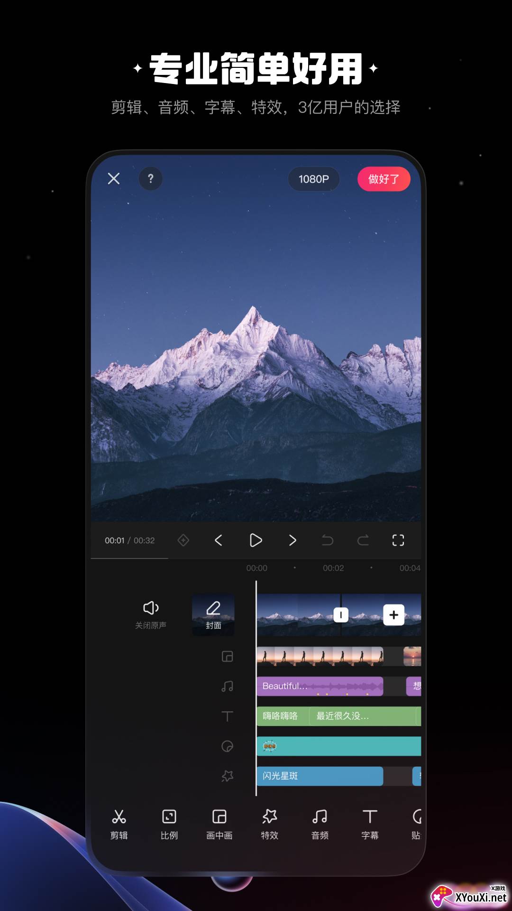The width and height of the screenshot is (512, 911).
Task: Open help via the question mark icon
Action: click(151, 179)
